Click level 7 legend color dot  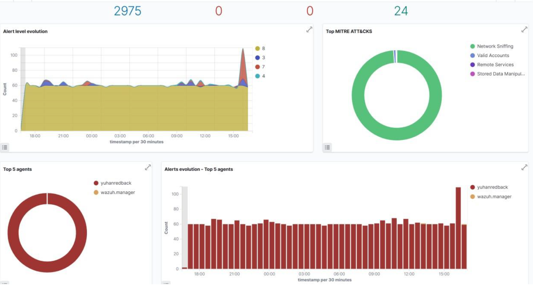[257, 67]
